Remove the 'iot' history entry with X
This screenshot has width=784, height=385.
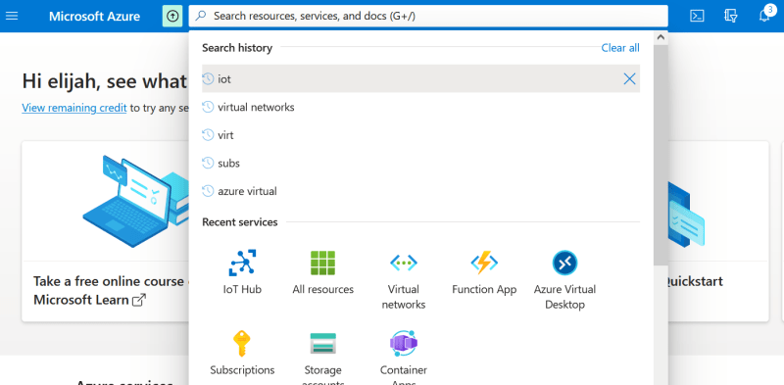click(629, 78)
